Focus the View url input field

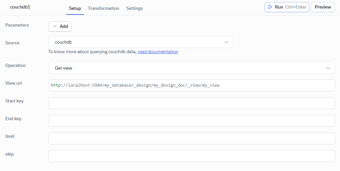coord(191,85)
